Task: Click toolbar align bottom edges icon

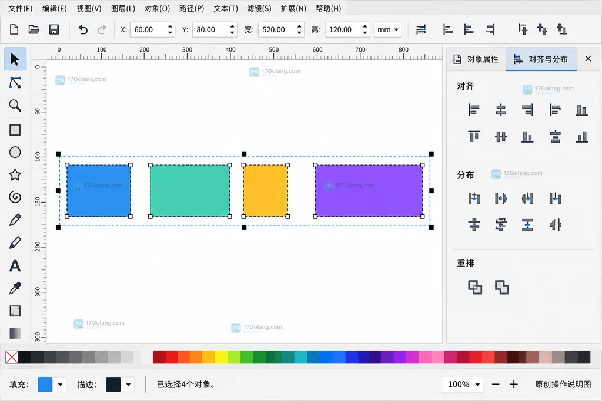Action: click(x=561, y=29)
